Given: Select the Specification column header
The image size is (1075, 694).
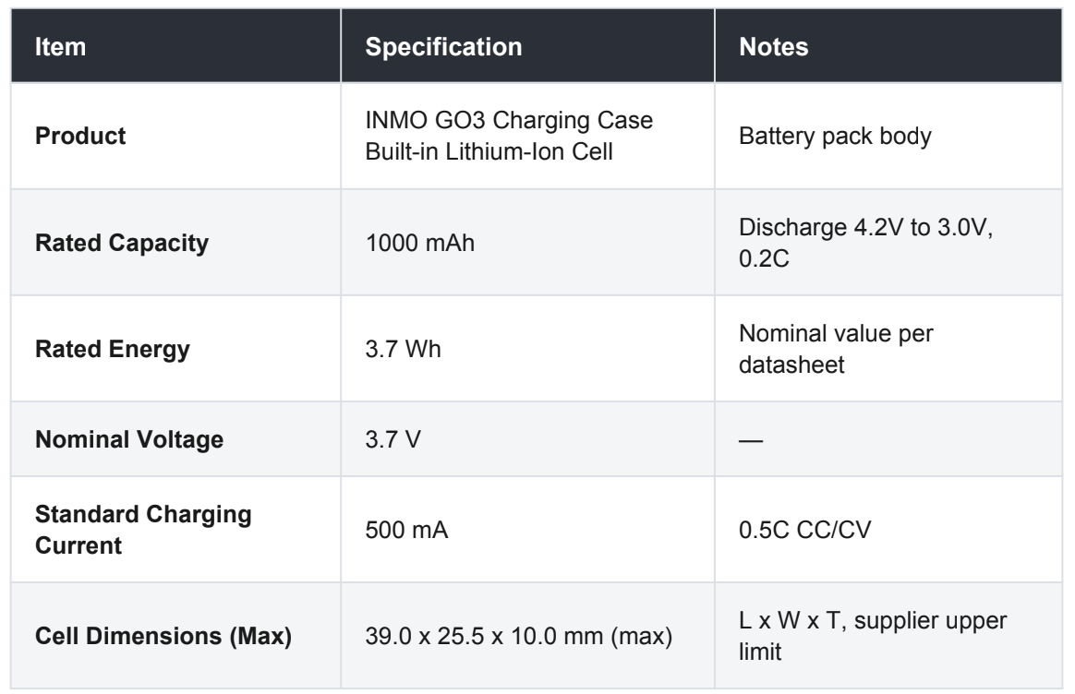Looking at the screenshot, I should click(x=443, y=46).
